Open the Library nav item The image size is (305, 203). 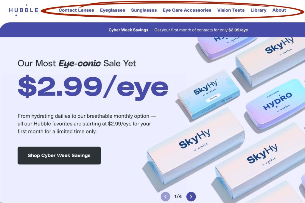(259, 10)
